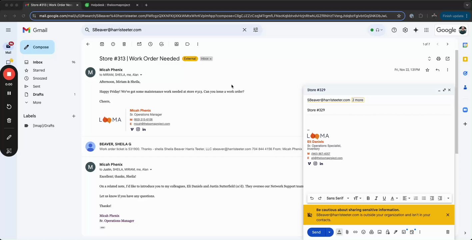Star the Micah Phenix message
Screen dimensions: 472x240
pos(427,70)
